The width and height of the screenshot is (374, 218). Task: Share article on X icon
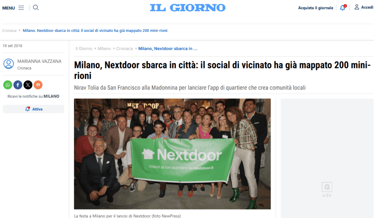pos(28,85)
